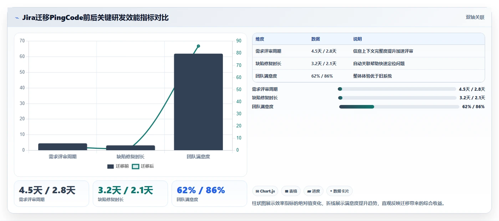
Task: Click left axis tick value 70
Action: click(x=22, y=41)
